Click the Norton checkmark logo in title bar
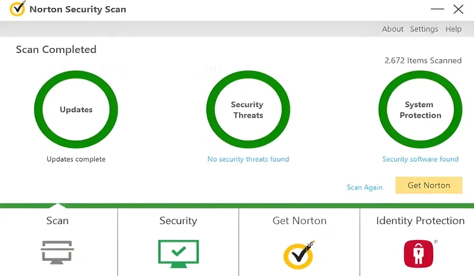Screen dimensions: 474x276 click(x=18, y=9)
